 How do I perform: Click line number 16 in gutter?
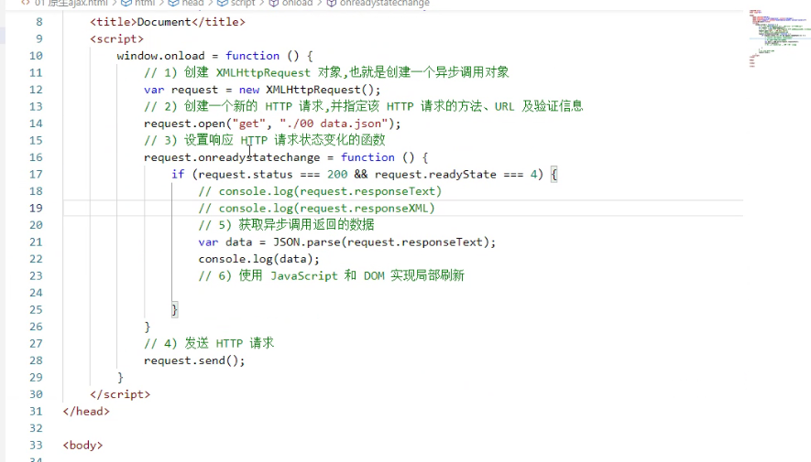pos(36,157)
